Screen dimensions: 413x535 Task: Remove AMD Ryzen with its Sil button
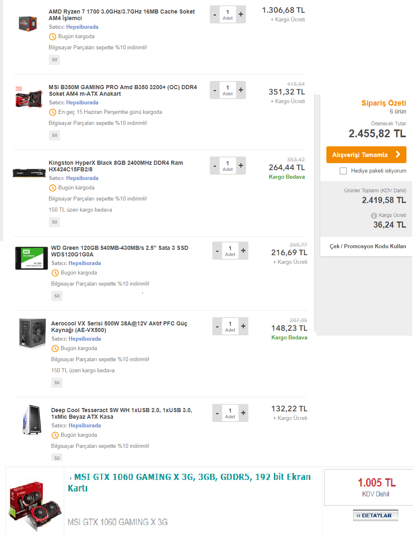pyautogui.click(x=55, y=60)
